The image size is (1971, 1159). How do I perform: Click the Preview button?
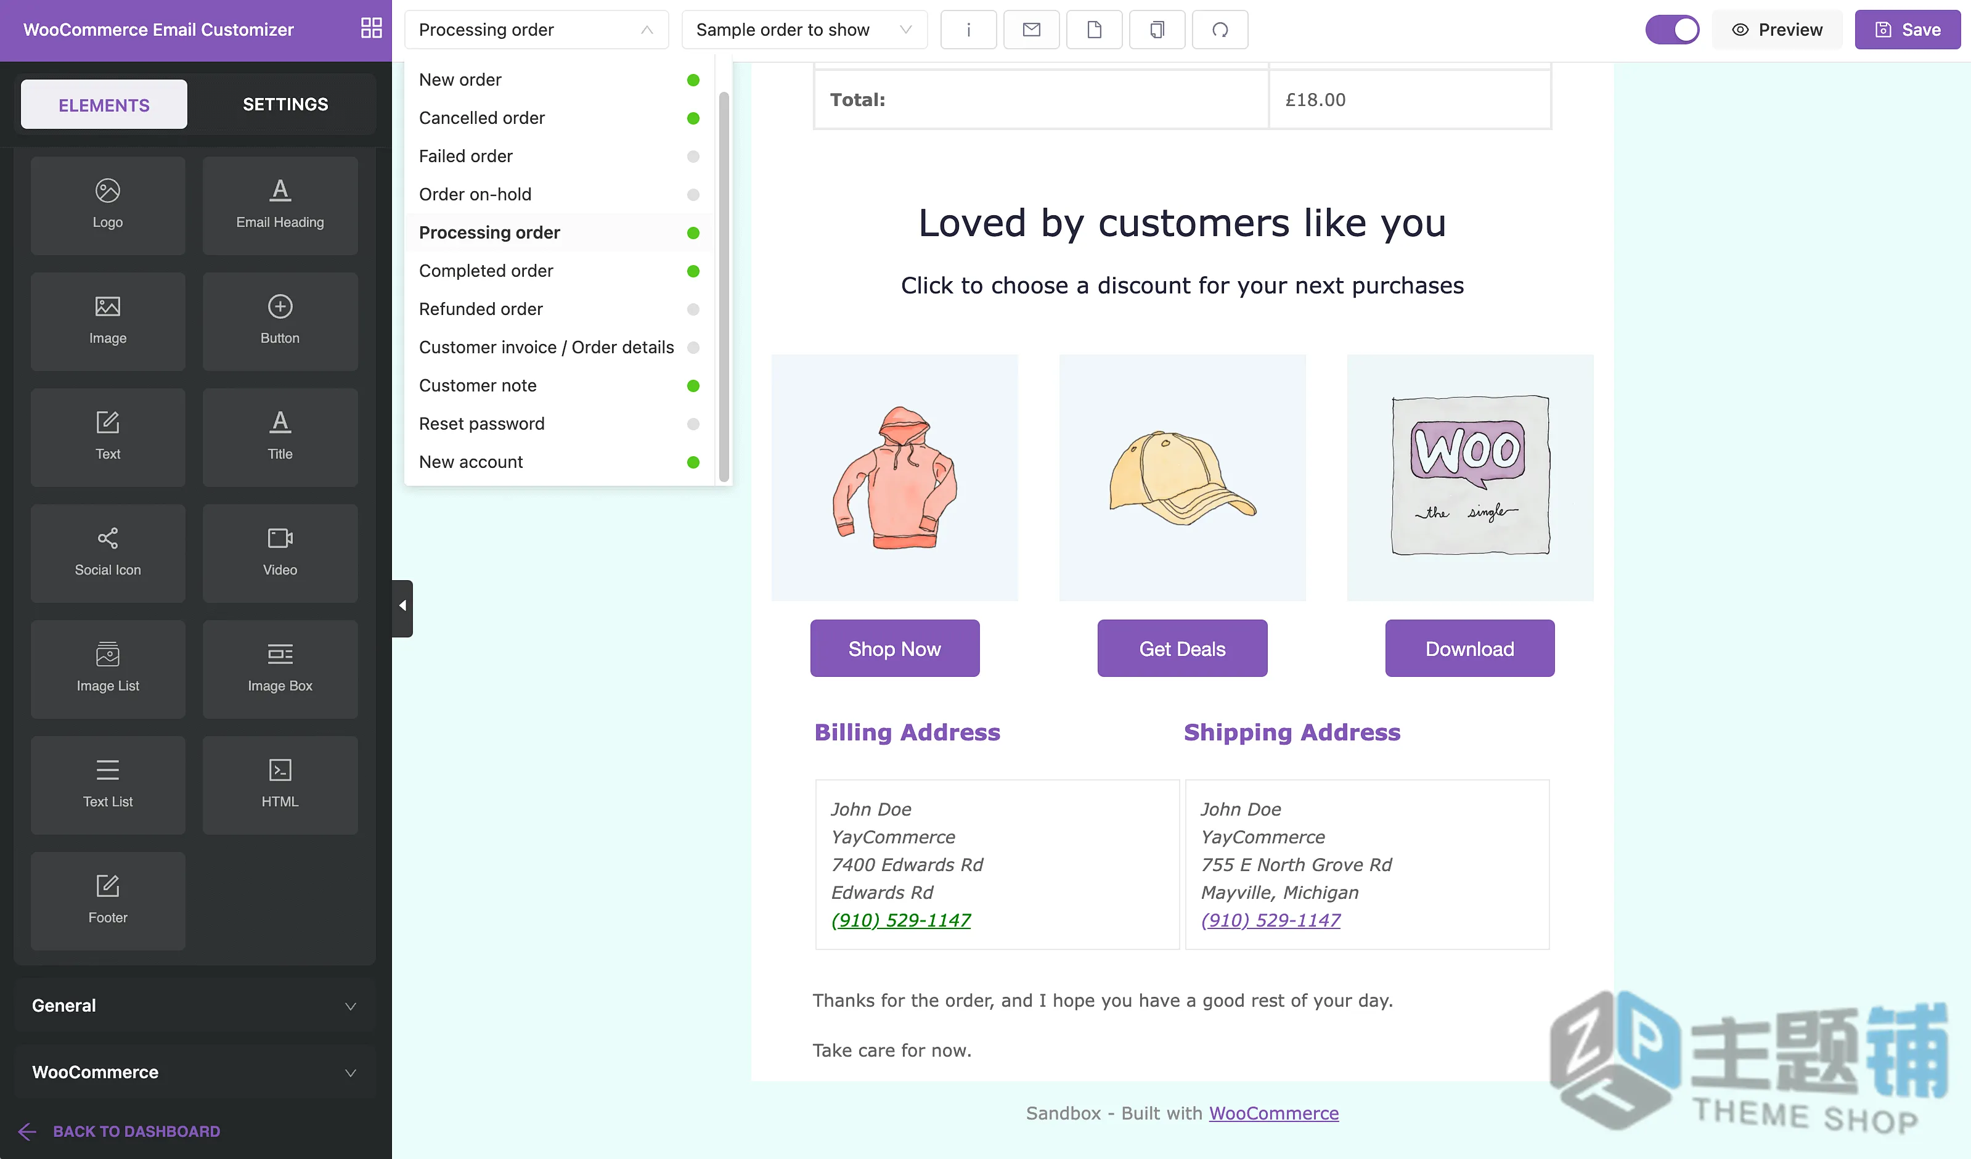(1777, 30)
